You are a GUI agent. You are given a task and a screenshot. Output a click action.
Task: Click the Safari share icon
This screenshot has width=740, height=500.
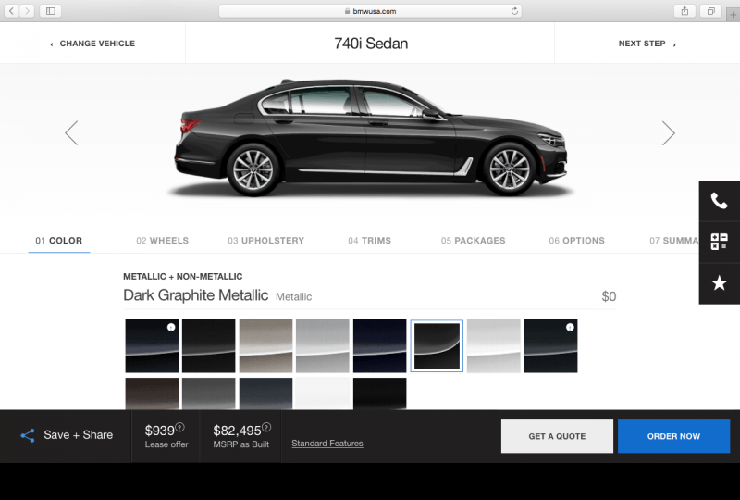(x=685, y=11)
